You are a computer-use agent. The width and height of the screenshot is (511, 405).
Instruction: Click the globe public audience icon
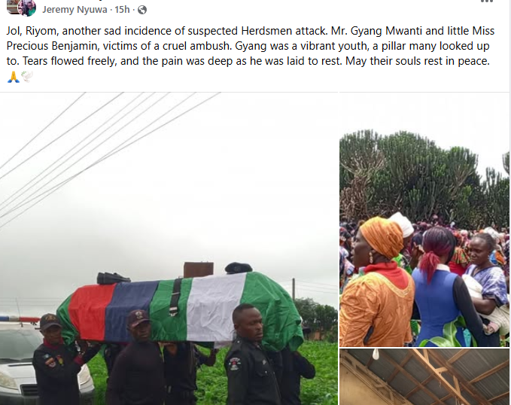(142, 10)
